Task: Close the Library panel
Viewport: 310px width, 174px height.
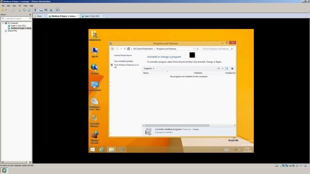Action: coord(30,14)
